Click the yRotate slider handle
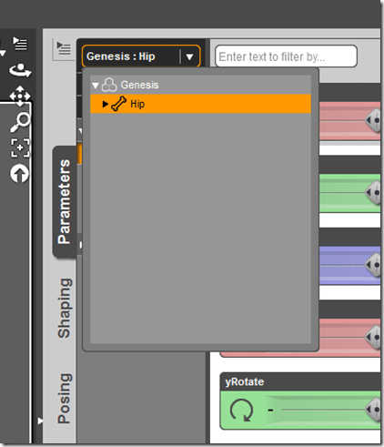This screenshot has width=384, height=447. pyautogui.click(x=373, y=410)
